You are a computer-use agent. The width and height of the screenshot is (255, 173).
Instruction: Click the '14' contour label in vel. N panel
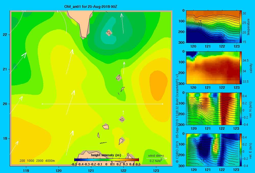202,119
